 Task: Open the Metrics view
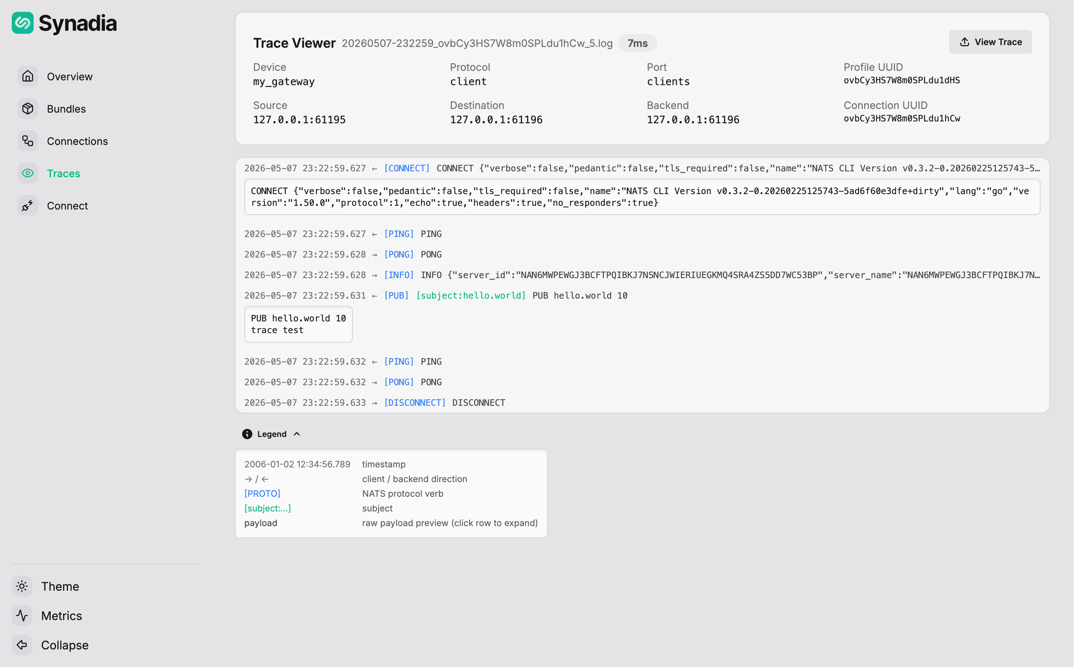61,616
